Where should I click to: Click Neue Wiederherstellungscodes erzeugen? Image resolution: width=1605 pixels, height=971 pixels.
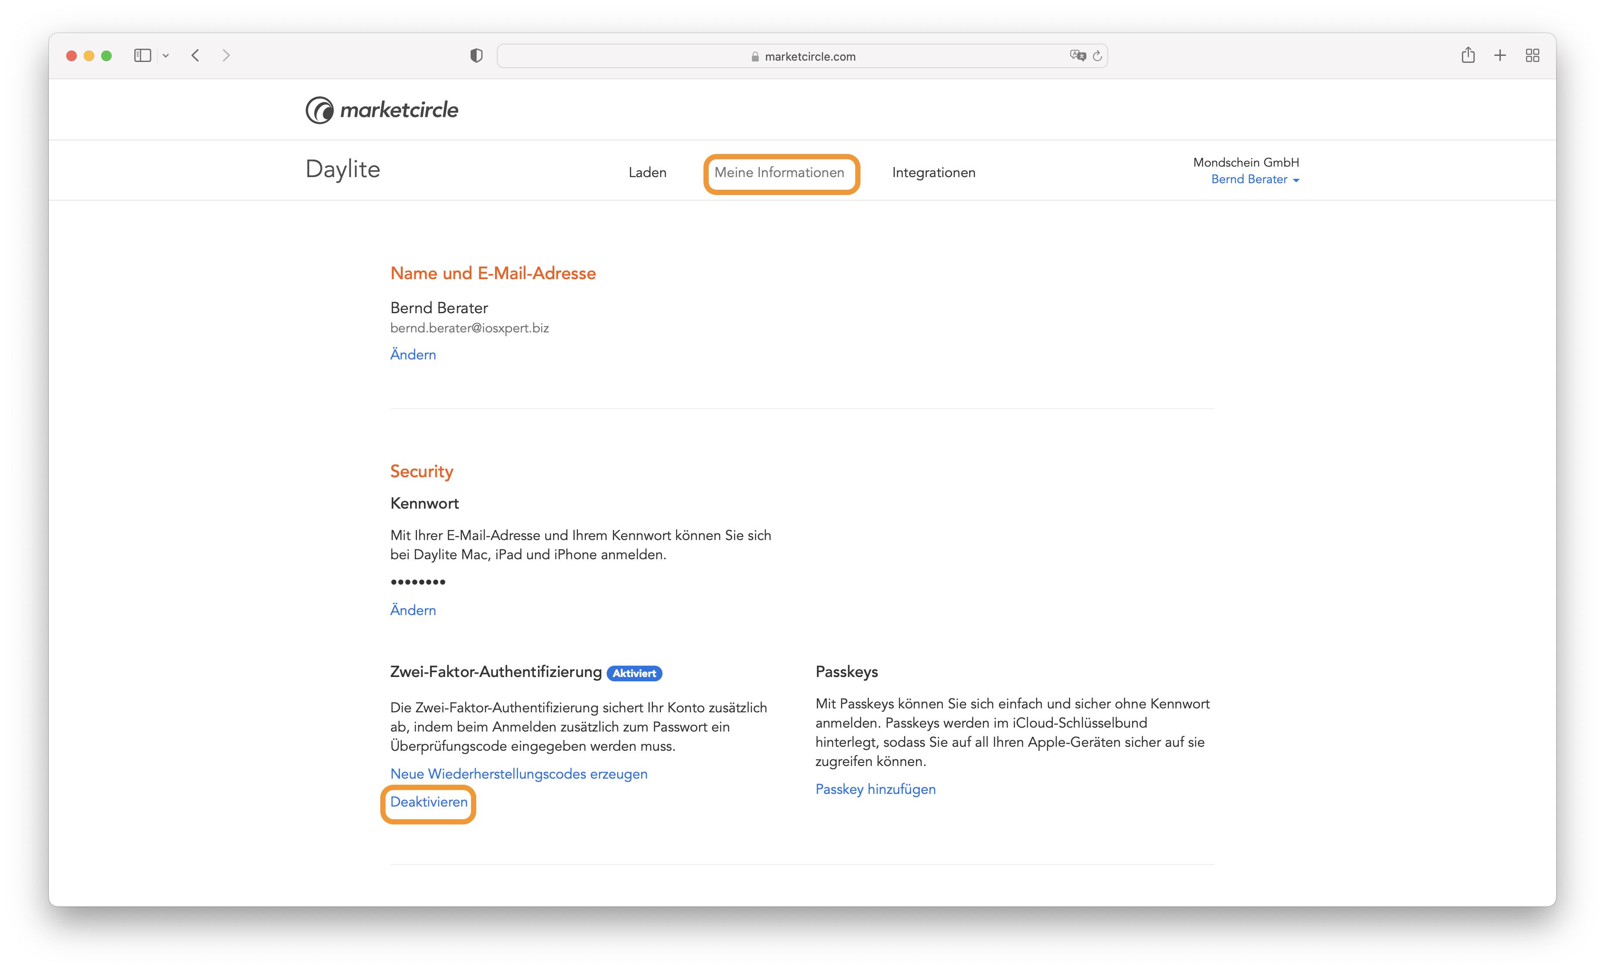click(519, 773)
